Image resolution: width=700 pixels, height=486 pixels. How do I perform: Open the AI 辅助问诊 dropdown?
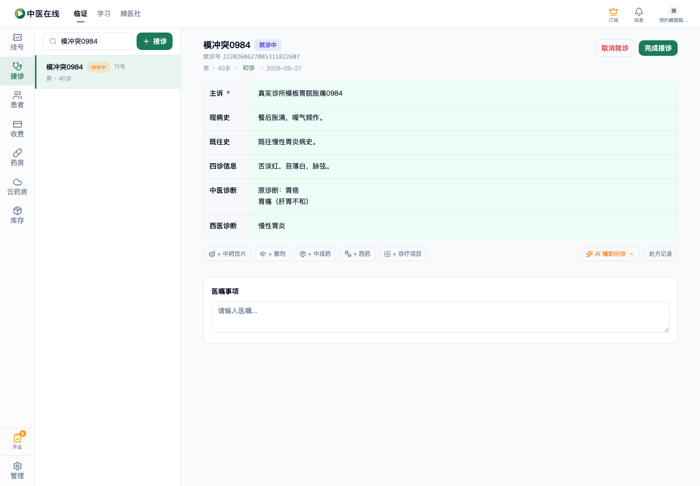(610, 254)
